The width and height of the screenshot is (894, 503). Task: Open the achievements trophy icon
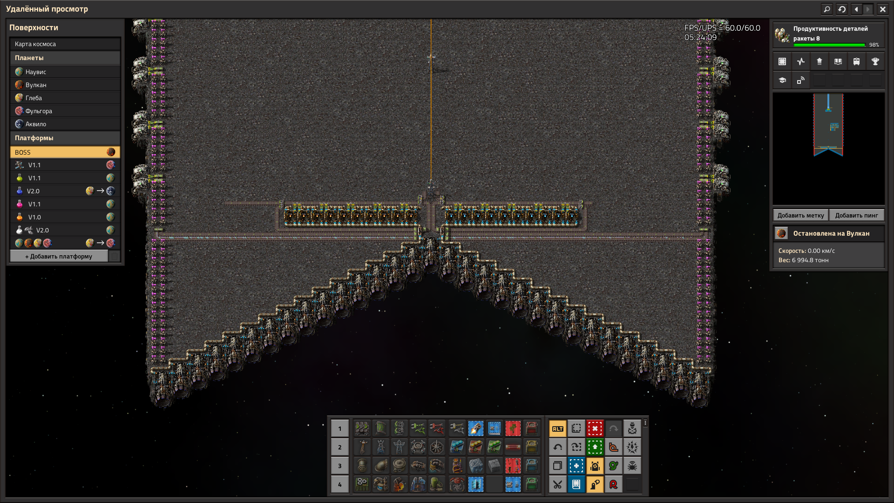[875, 61]
